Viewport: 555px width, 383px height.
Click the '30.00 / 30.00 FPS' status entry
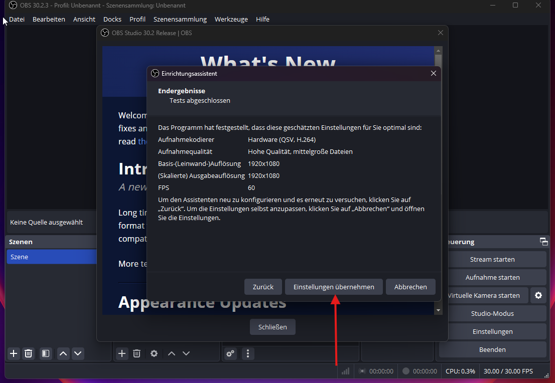tap(508, 371)
